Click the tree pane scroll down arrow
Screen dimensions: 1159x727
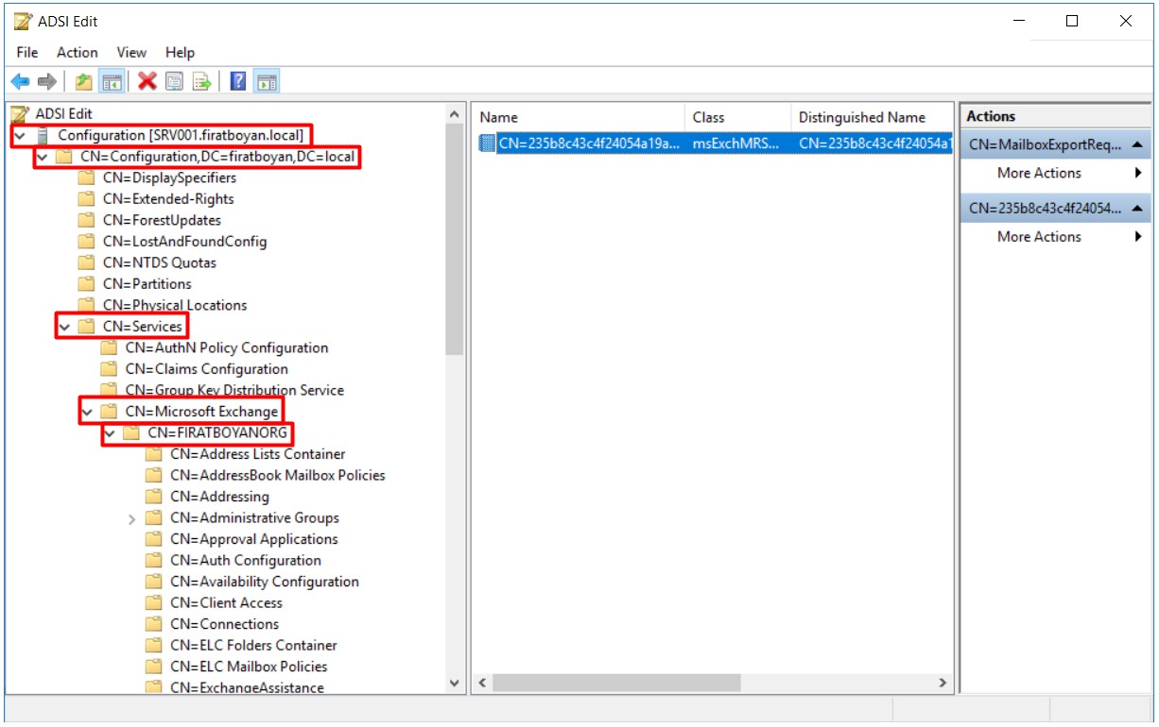tap(454, 683)
